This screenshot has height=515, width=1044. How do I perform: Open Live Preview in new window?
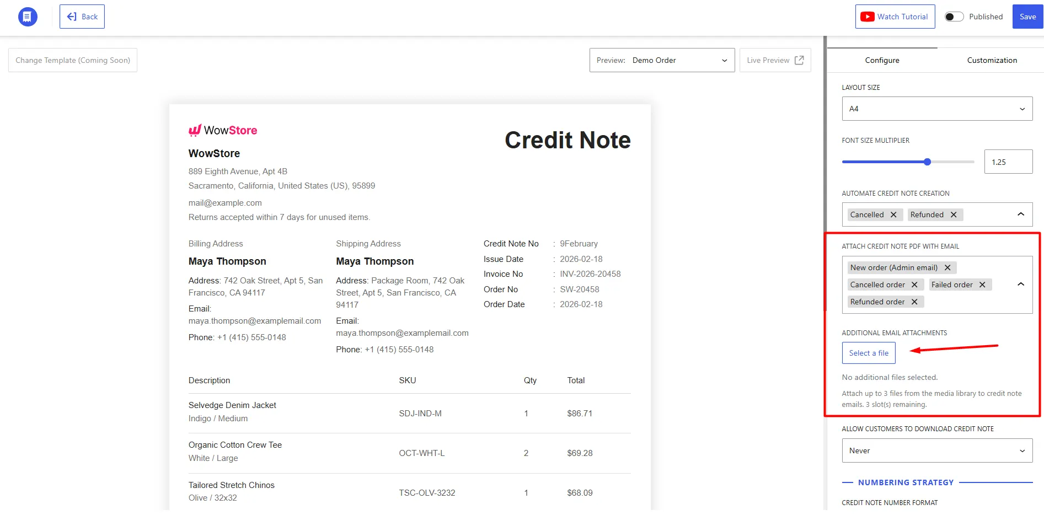775,60
